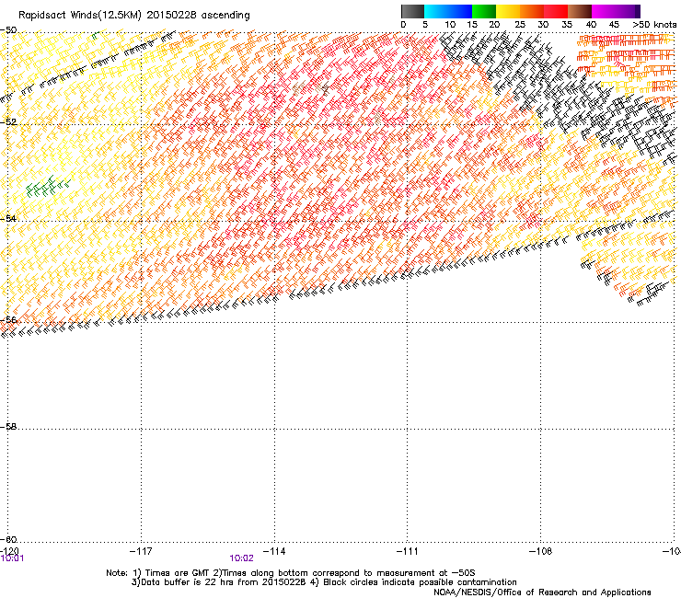Click the red 30-35 knots legend swatch

pyautogui.click(x=556, y=11)
